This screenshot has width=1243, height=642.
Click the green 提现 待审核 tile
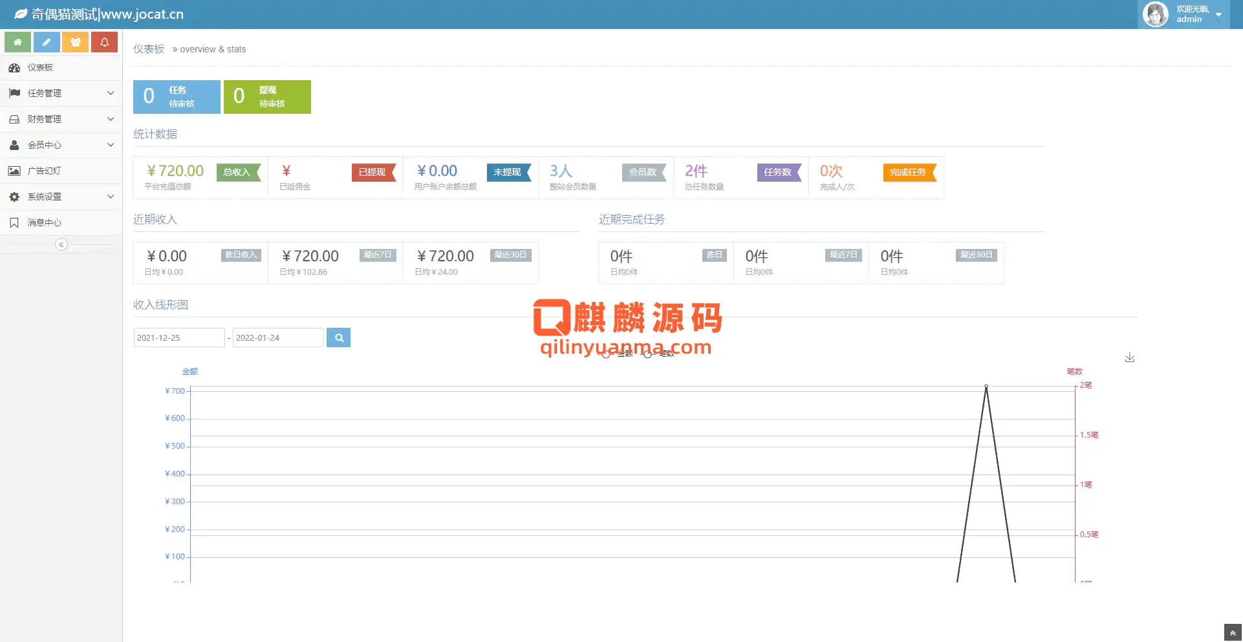(x=267, y=97)
